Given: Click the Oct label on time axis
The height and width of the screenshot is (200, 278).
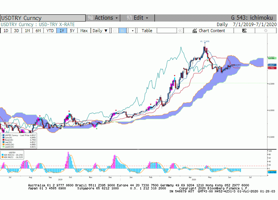Looking at the screenshot, I should [70, 177].
